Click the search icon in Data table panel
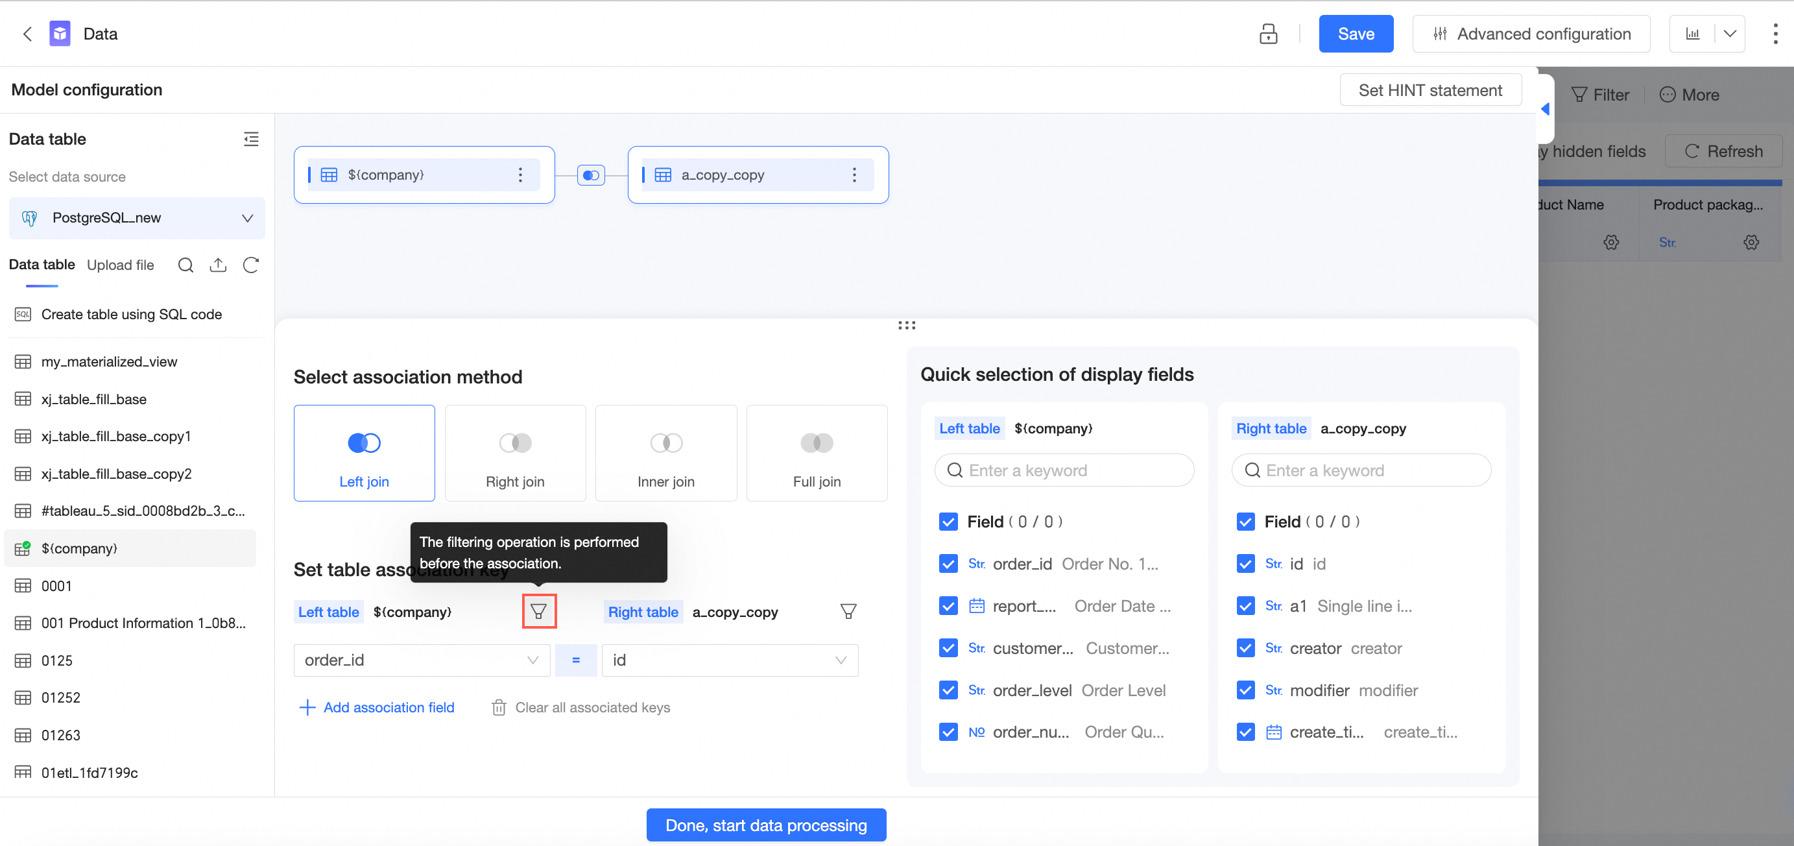Viewport: 1794px width, 846px height. point(185,265)
